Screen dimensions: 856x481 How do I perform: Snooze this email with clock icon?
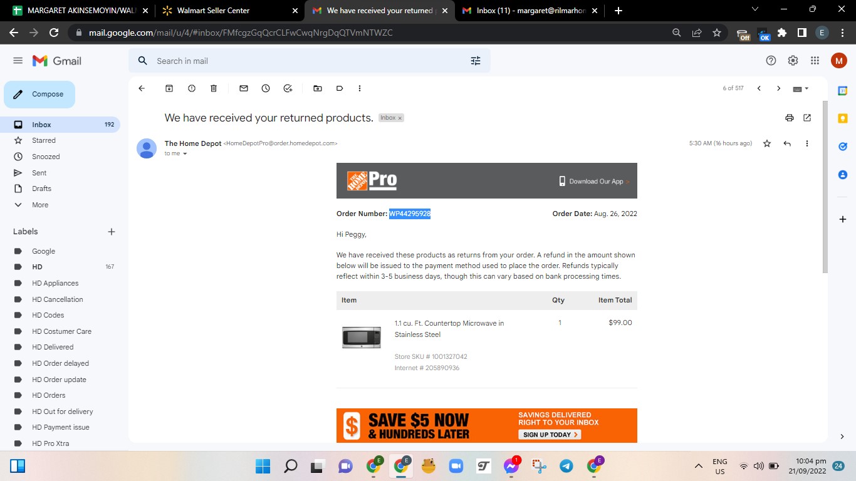point(266,88)
